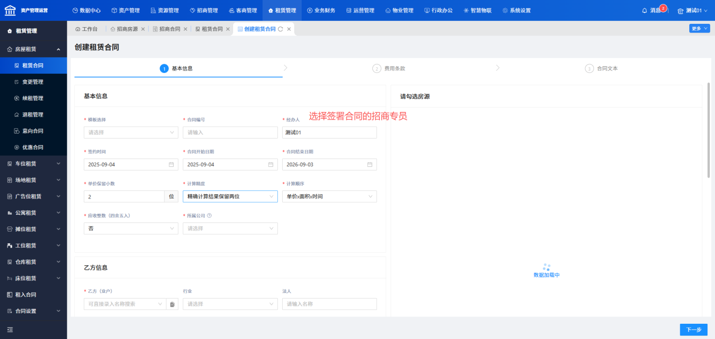Expand the 公寓租赁 sidebar group
Viewport: 715px width, 339px height.
coord(33,213)
